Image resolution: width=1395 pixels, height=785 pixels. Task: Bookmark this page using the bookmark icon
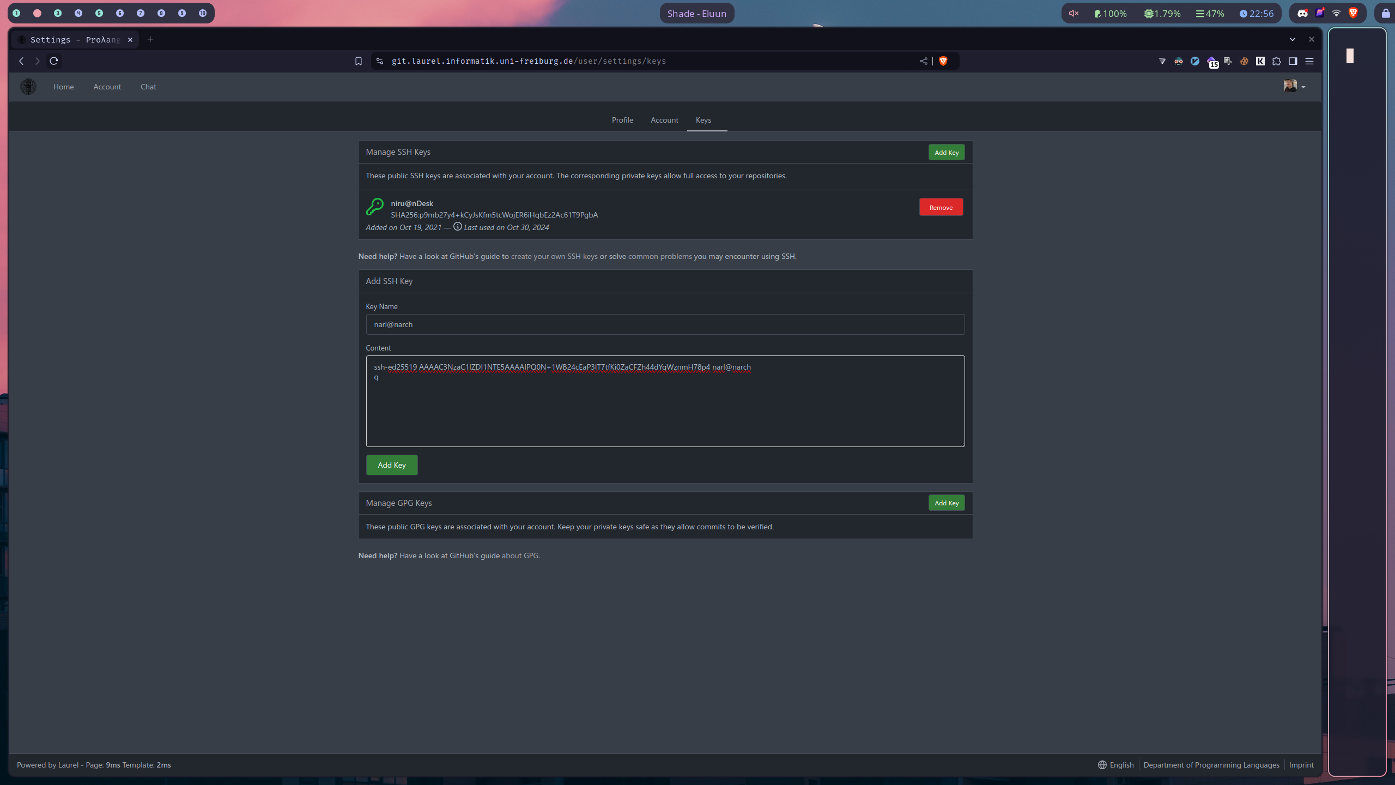tap(358, 61)
